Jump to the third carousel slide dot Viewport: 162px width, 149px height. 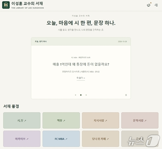pos(86,95)
